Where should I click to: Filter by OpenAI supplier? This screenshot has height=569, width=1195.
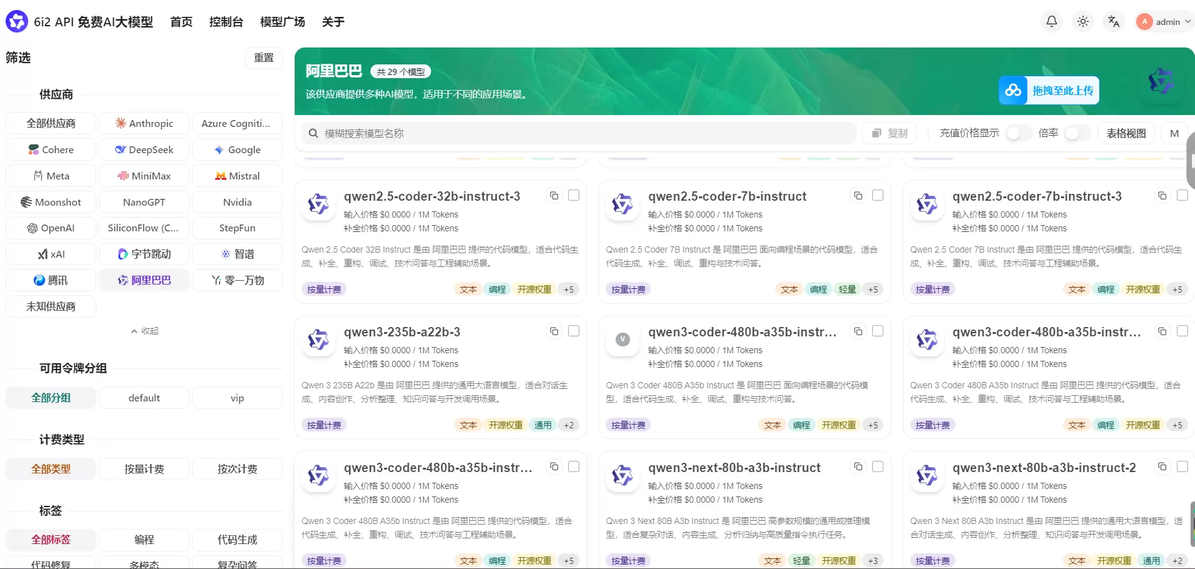tap(51, 228)
